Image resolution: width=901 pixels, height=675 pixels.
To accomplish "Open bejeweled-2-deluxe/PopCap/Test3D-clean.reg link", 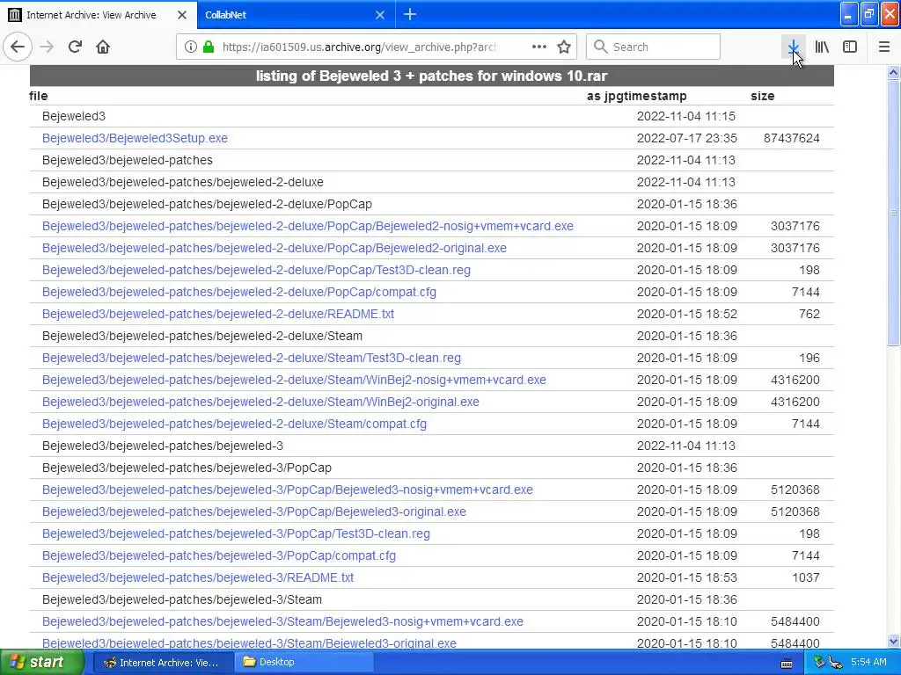I will pyautogui.click(x=256, y=270).
